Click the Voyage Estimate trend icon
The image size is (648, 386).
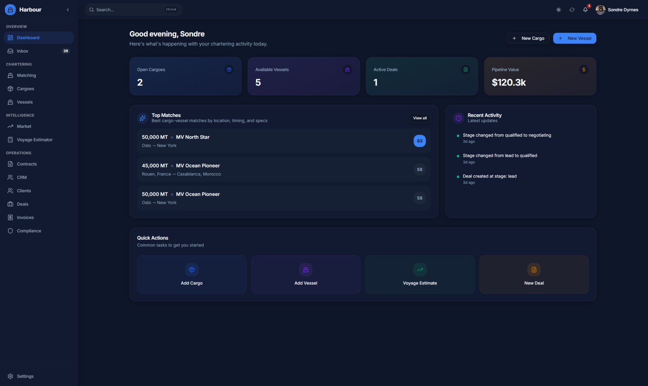420,270
